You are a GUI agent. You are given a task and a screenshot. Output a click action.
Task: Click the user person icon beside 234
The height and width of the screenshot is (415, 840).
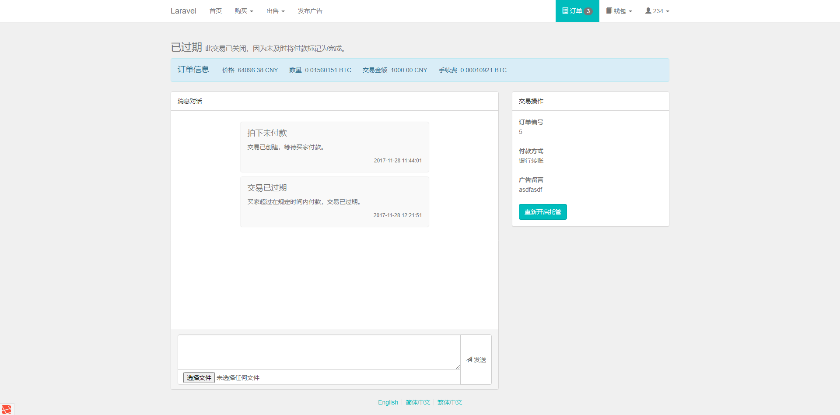tap(647, 11)
